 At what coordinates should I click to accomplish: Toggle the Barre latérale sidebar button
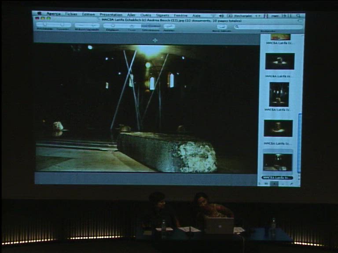click(222, 26)
